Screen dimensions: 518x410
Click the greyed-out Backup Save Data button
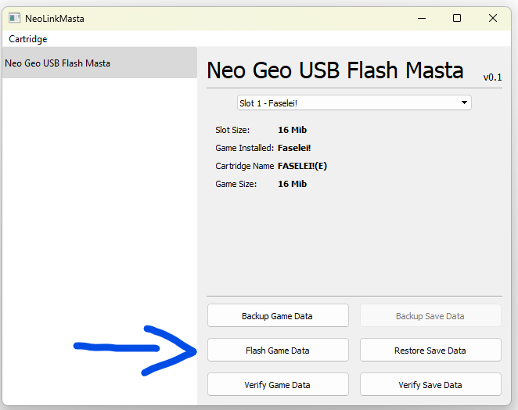click(x=430, y=316)
